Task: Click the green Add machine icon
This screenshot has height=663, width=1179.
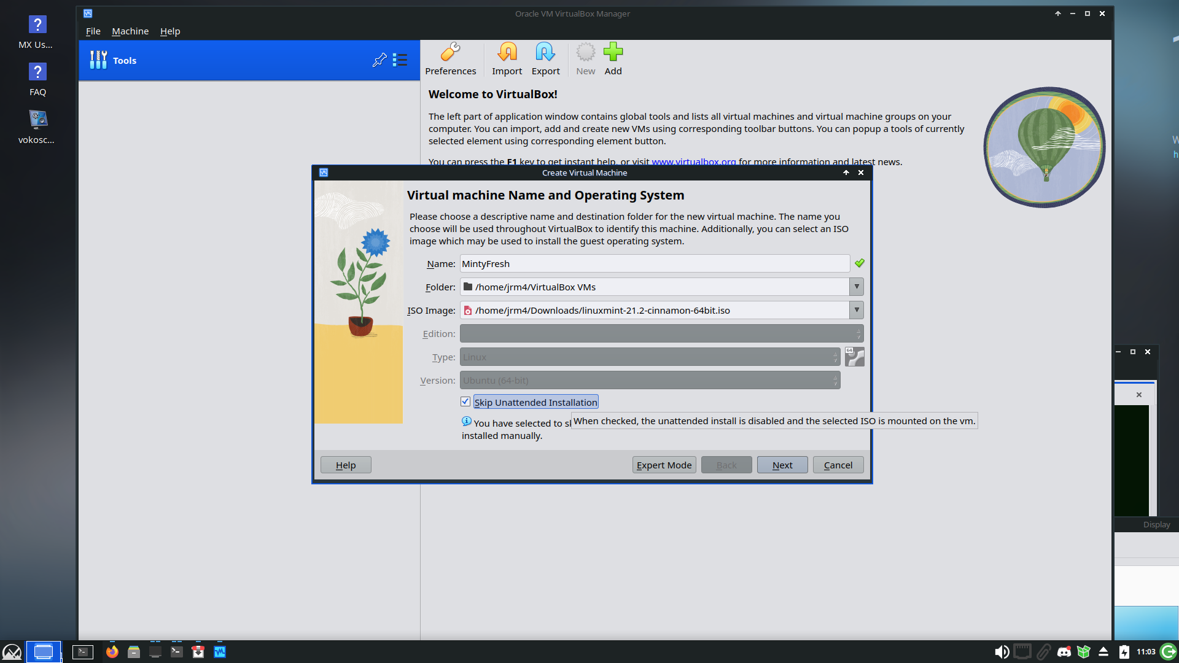Action: pos(613,52)
